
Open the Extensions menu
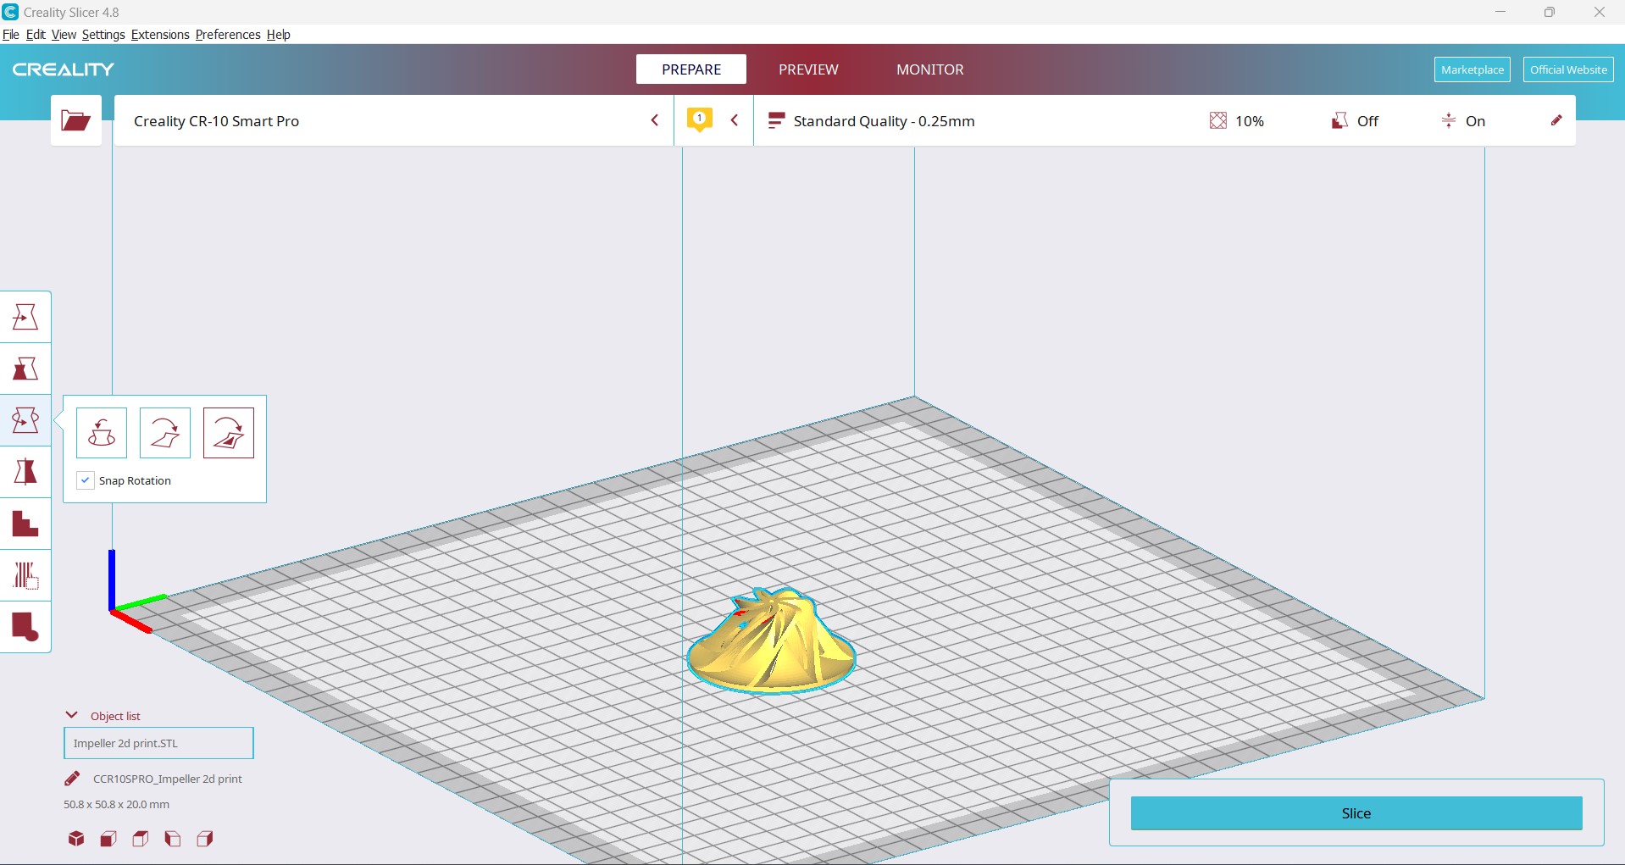[160, 35]
